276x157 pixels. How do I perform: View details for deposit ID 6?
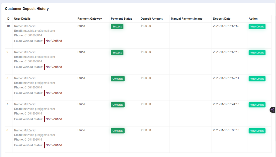(257, 131)
